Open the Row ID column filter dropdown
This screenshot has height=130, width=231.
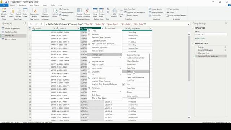click(55, 29)
